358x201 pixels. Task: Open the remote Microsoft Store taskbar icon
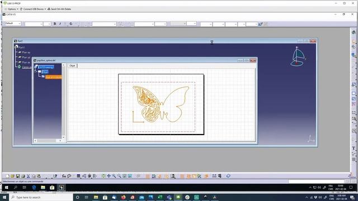[x=52, y=188]
